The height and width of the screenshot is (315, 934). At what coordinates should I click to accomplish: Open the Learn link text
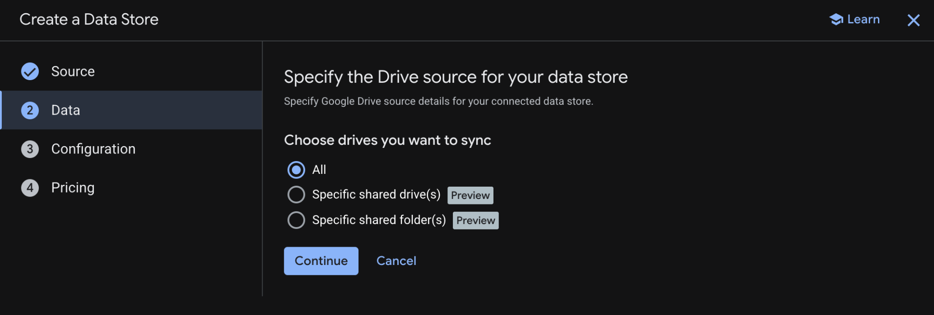(863, 20)
